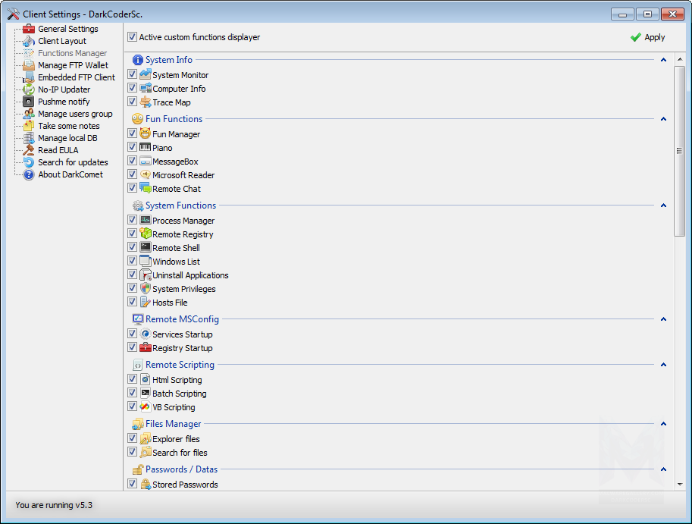Click the VB Scripting icon
The height and width of the screenshot is (524, 692).
click(x=146, y=407)
